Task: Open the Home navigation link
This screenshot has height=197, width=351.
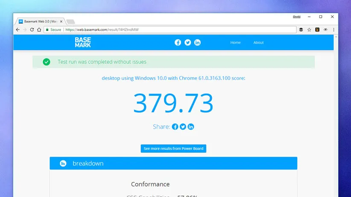Action: [235, 43]
